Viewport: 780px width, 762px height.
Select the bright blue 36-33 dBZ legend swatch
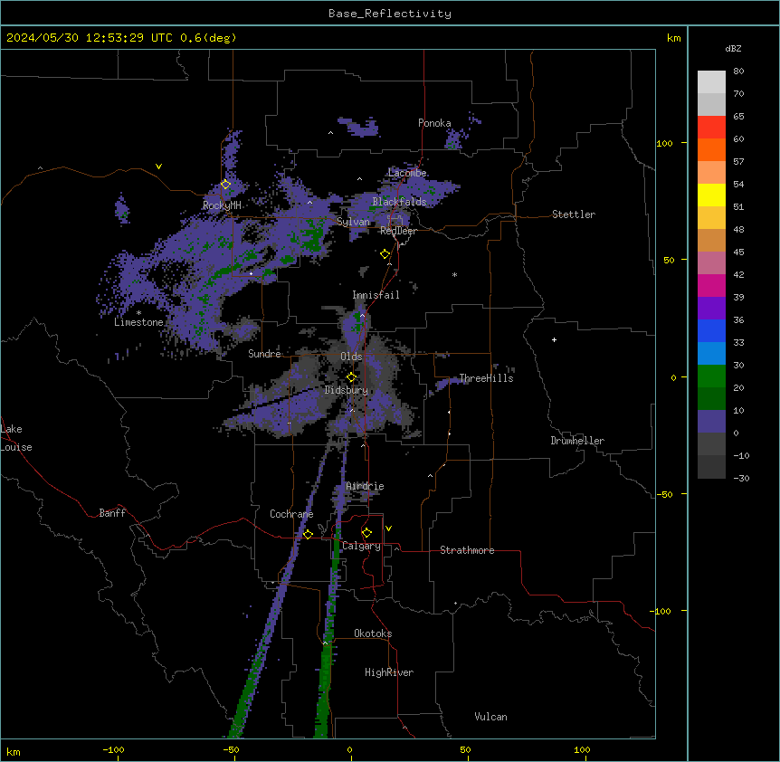(x=711, y=330)
